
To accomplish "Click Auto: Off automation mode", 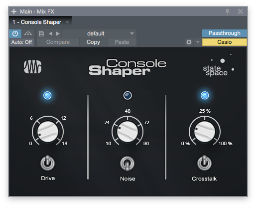I will (x=21, y=42).
